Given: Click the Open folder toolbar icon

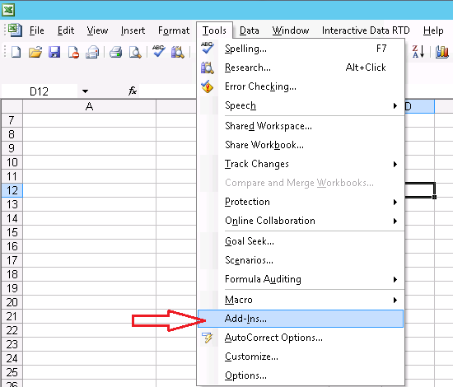Looking at the screenshot, I should coord(35,52).
